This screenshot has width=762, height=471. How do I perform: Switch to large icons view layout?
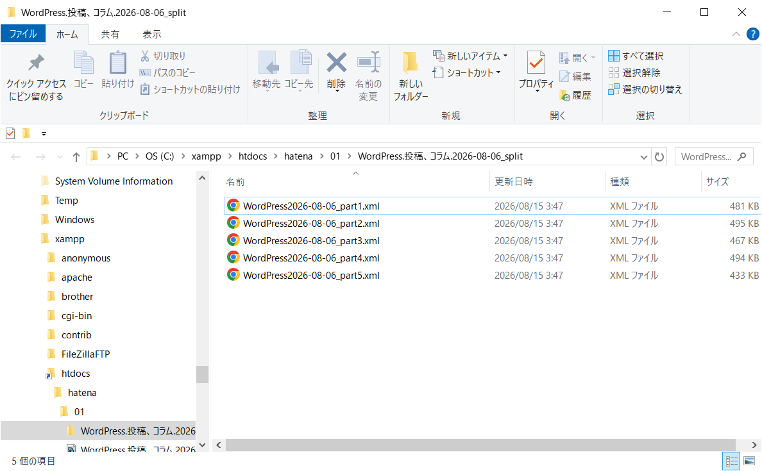(749, 460)
